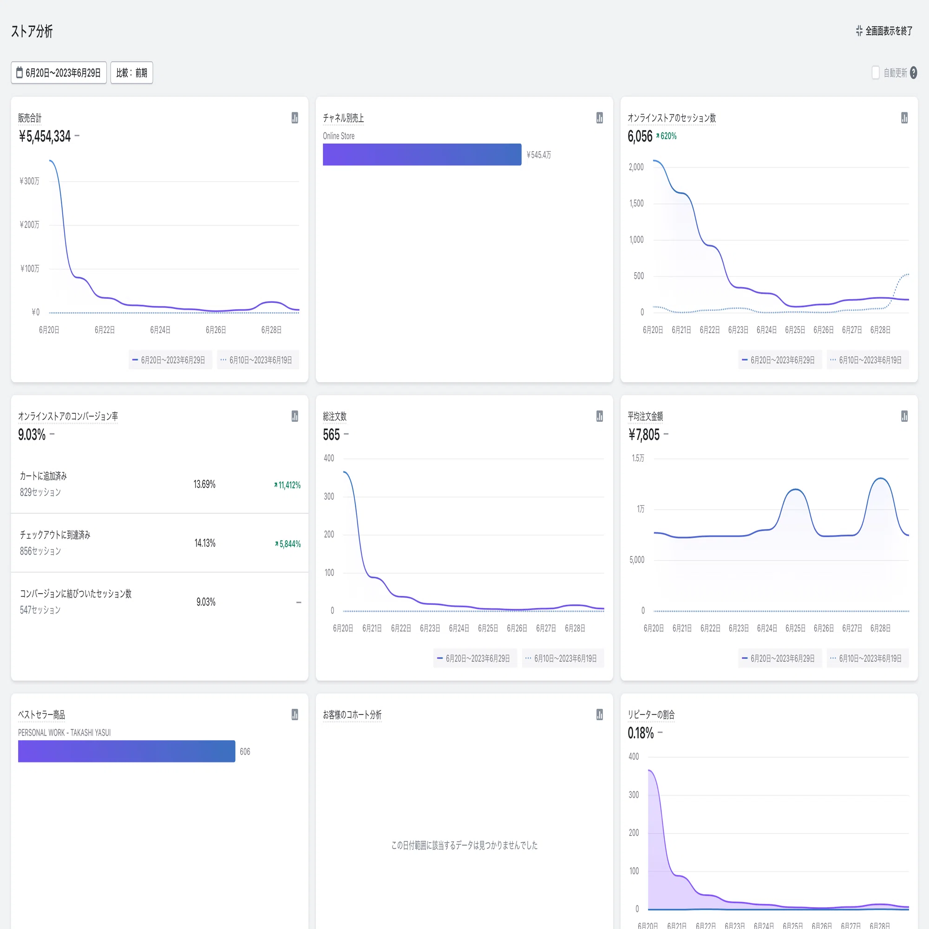Open report icon on 平均注文金額 card
The height and width of the screenshot is (929, 929).
[904, 416]
